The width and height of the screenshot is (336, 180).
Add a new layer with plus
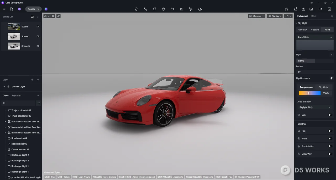point(32,80)
